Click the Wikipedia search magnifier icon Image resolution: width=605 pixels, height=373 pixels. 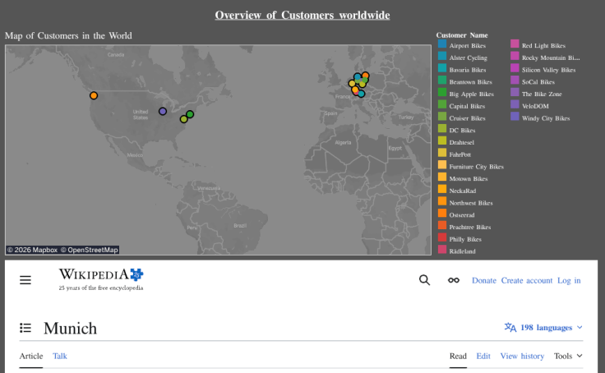424,280
